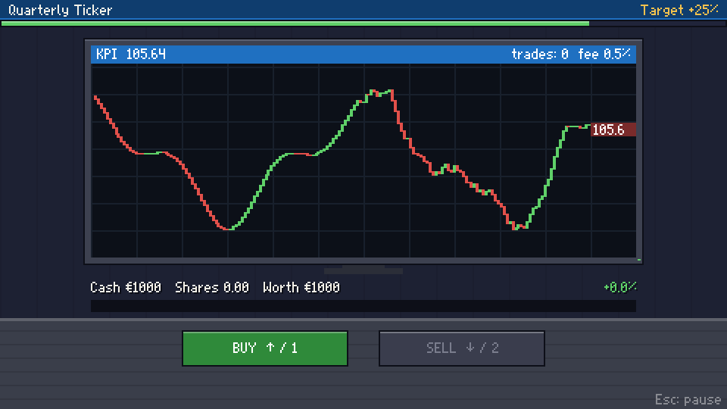Screen dimensions: 727x409
Task: Click the red 105.6 price tag
Action: point(613,130)
